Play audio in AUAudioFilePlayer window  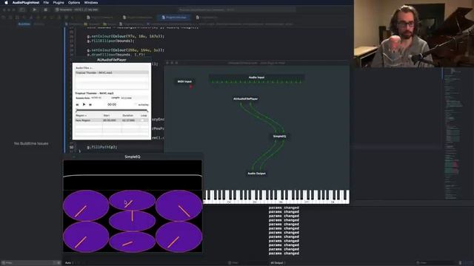tap(84, 104)
